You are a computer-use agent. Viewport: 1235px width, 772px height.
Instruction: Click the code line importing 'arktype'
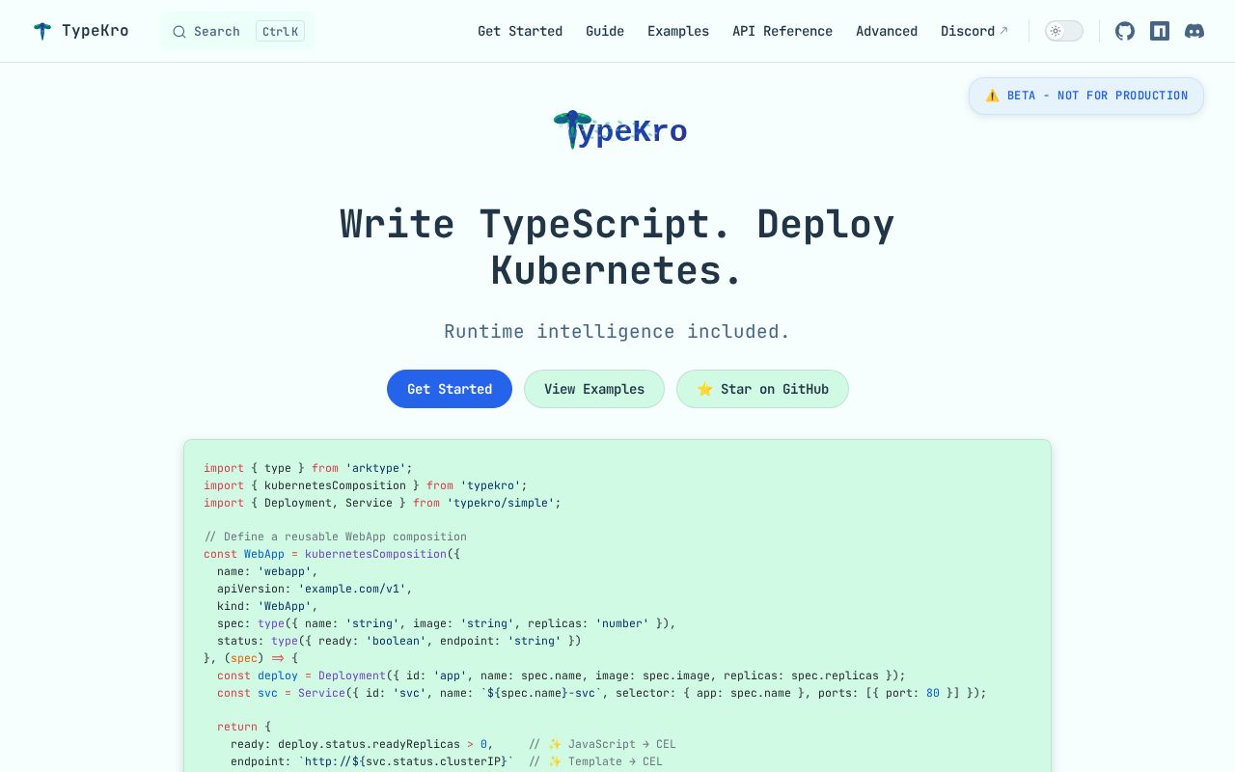pos(308,468)
